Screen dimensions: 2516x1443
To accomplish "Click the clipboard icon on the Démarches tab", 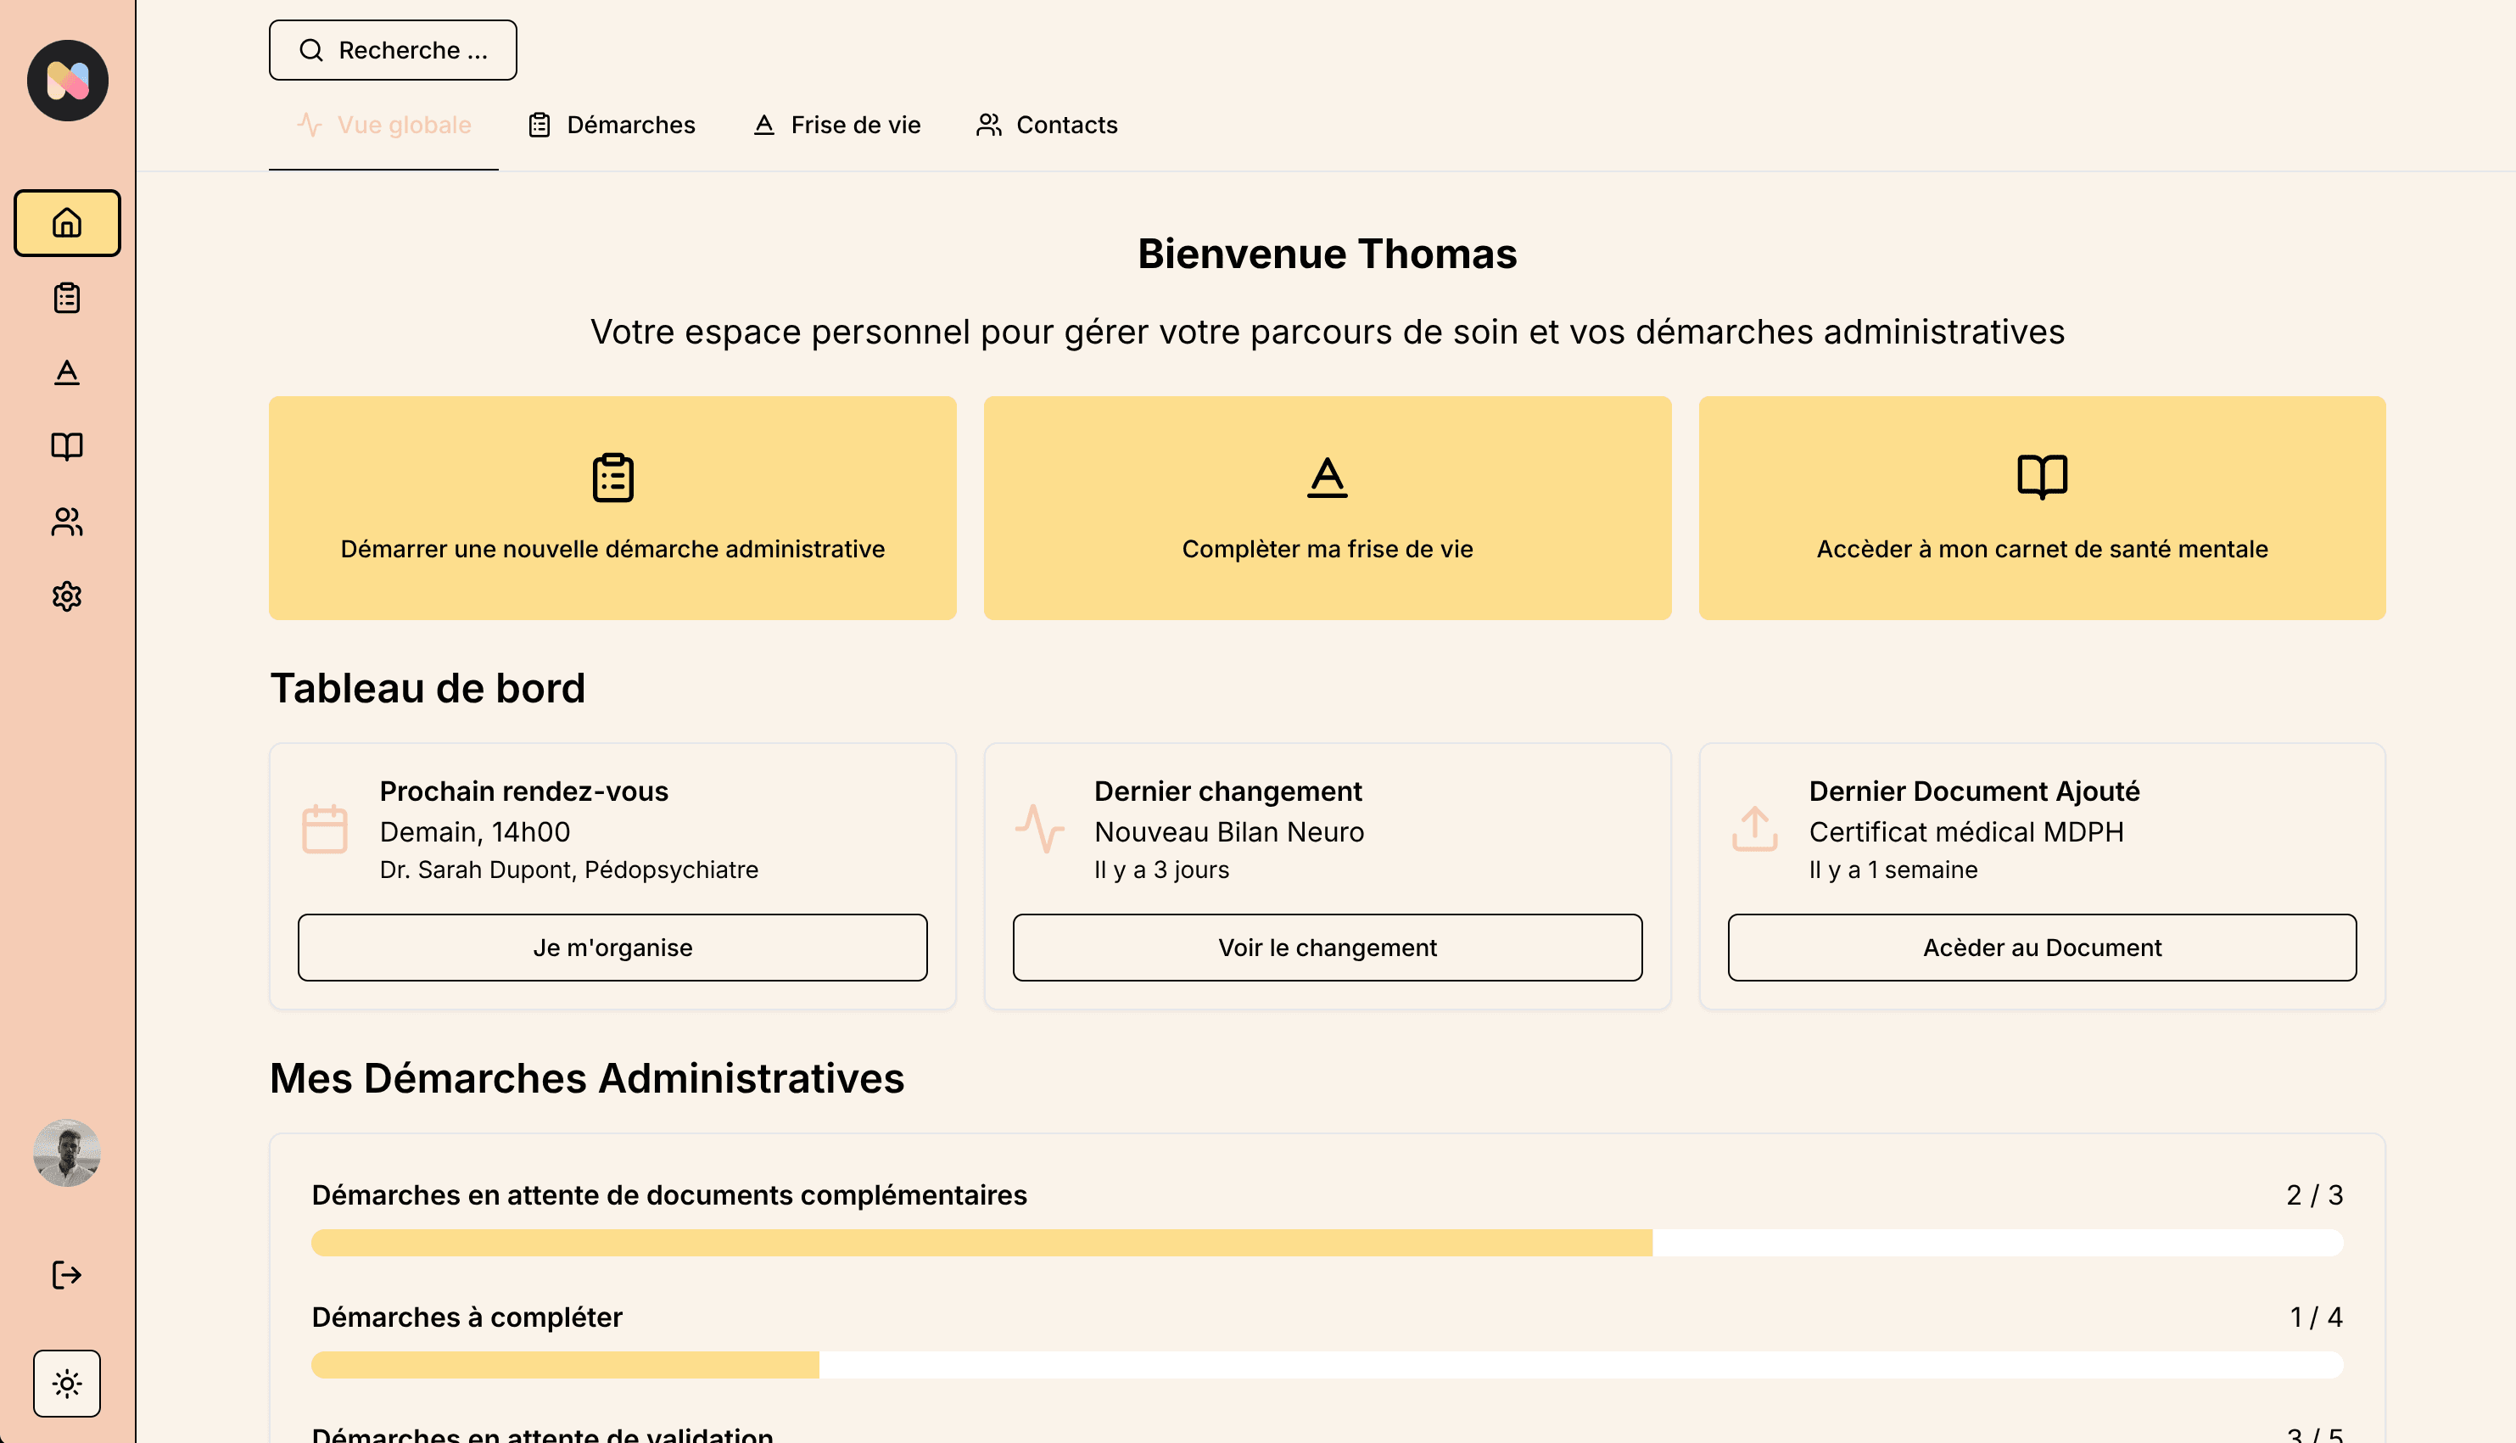I will tap(539, 125).
